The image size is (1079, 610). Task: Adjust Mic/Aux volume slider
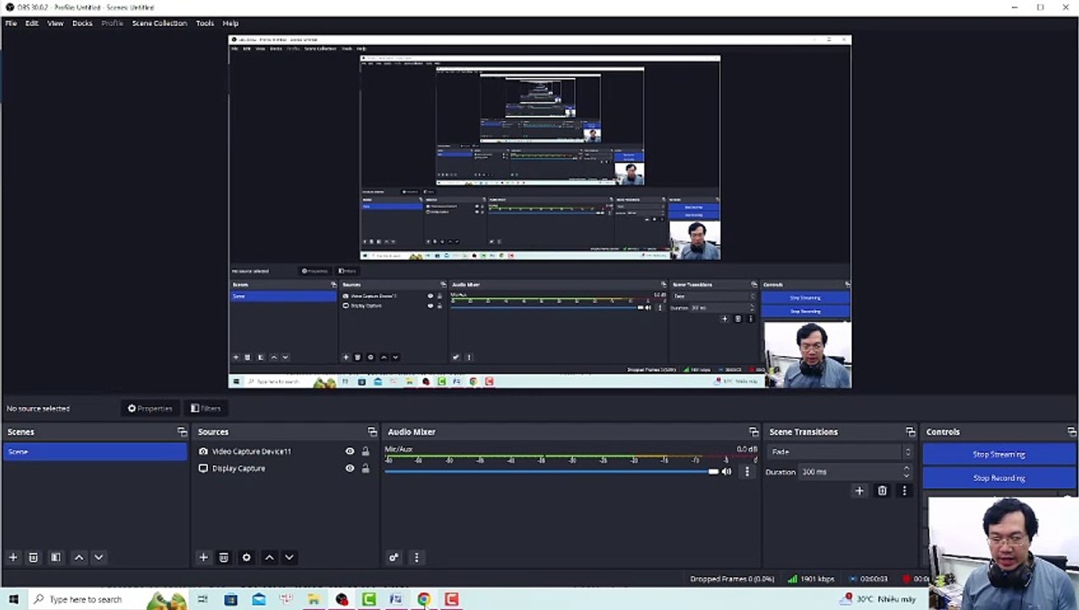(551, 472)
